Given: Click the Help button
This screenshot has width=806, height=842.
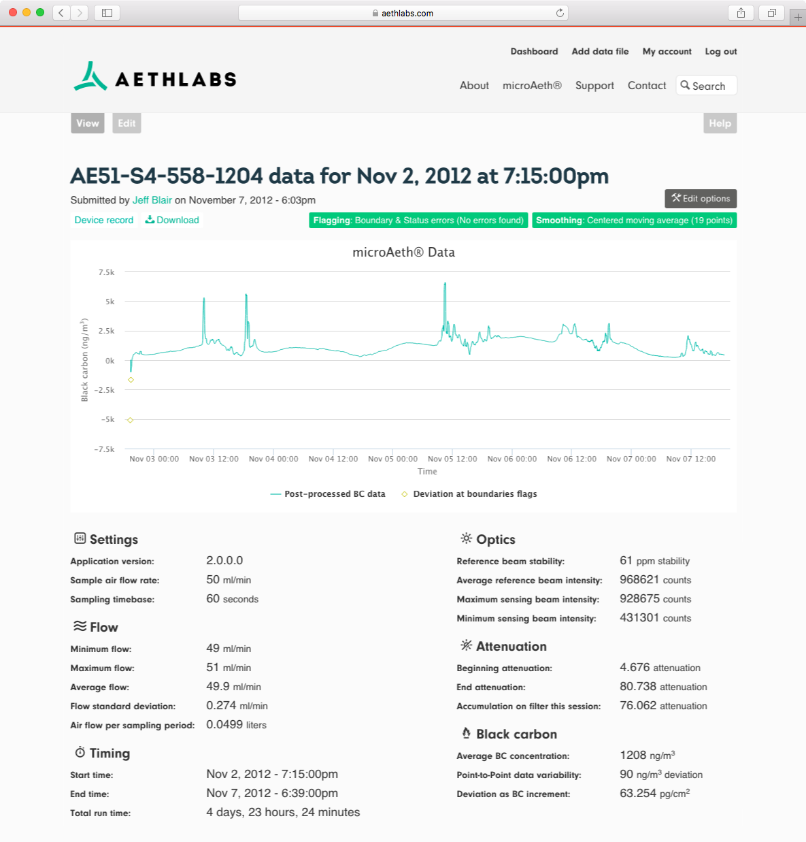Looking at the screenshot, I should coord(720,123).
